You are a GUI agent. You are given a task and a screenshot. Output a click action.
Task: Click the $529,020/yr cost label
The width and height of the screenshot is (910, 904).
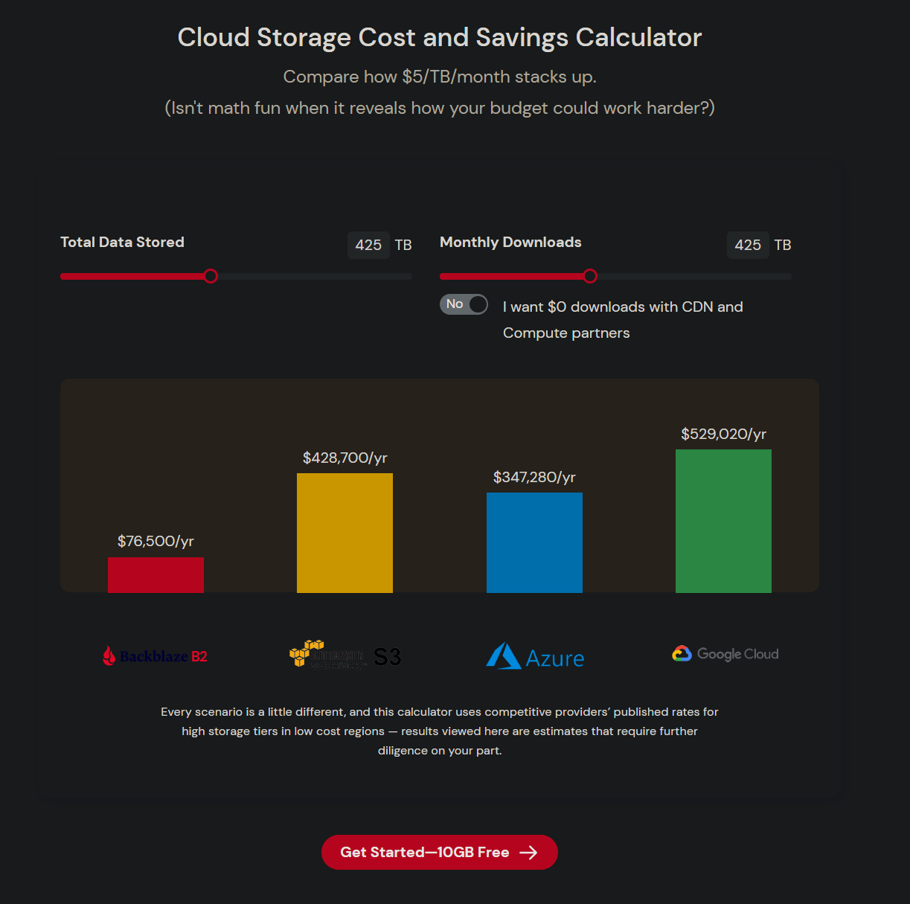click(x=723, y=434)
